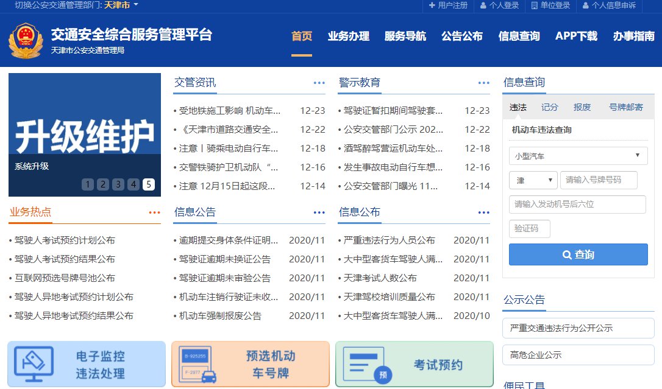Open 严重交通违法行为公开公示 link
This screenshot has height=389, width=662.
tap(578, 328)
